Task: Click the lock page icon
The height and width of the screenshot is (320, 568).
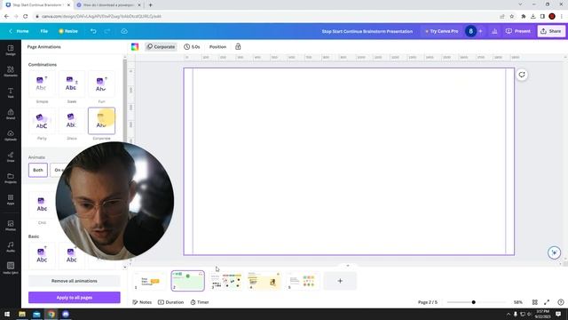Action: [238, 47]
